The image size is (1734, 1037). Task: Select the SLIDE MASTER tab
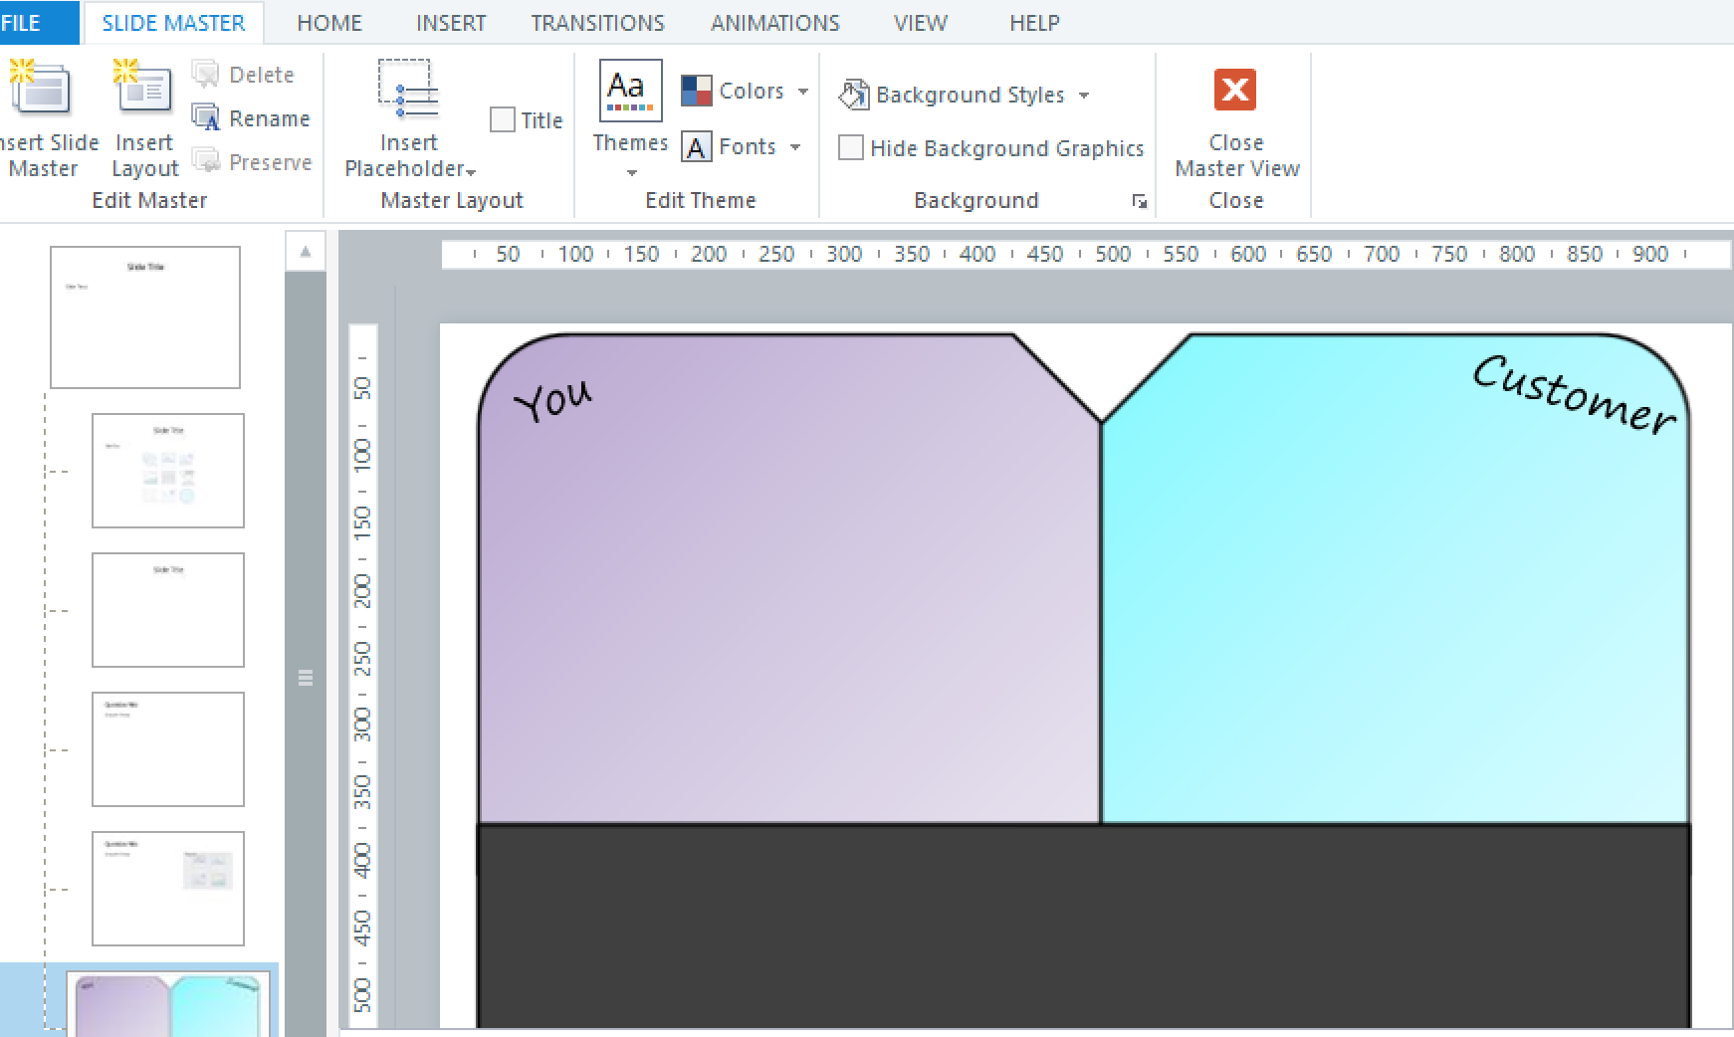[x=173, y=23]
